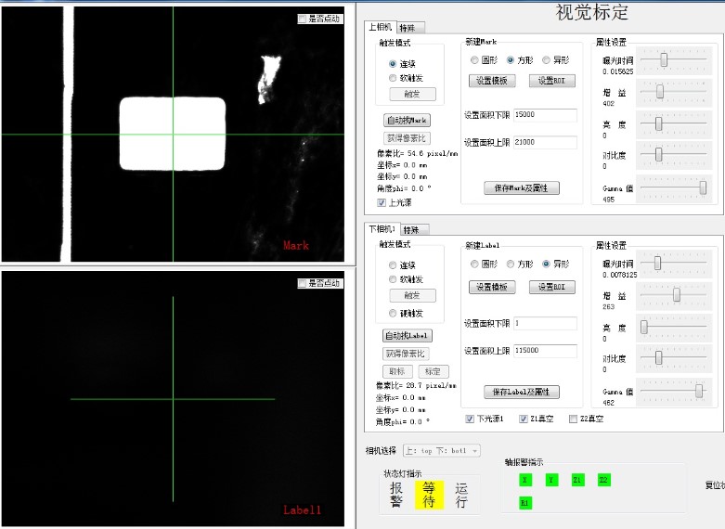The width and height of the screenshot is (725, 529).
Task: Open the 相机选择 camera dropdown
Action: 441,450
